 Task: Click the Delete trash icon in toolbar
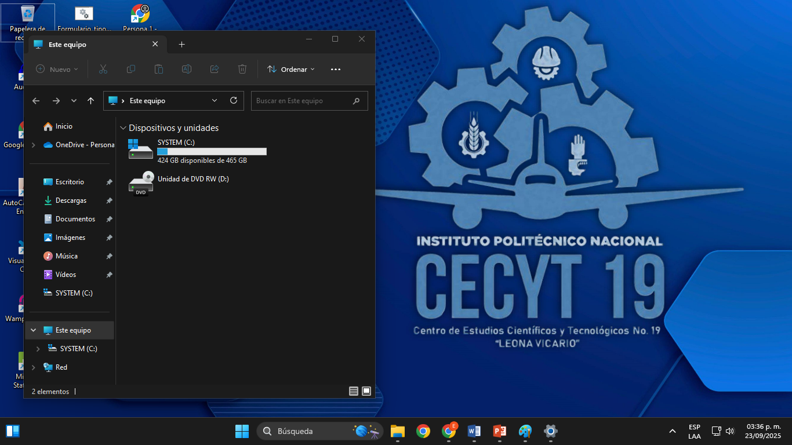(242, 69)
